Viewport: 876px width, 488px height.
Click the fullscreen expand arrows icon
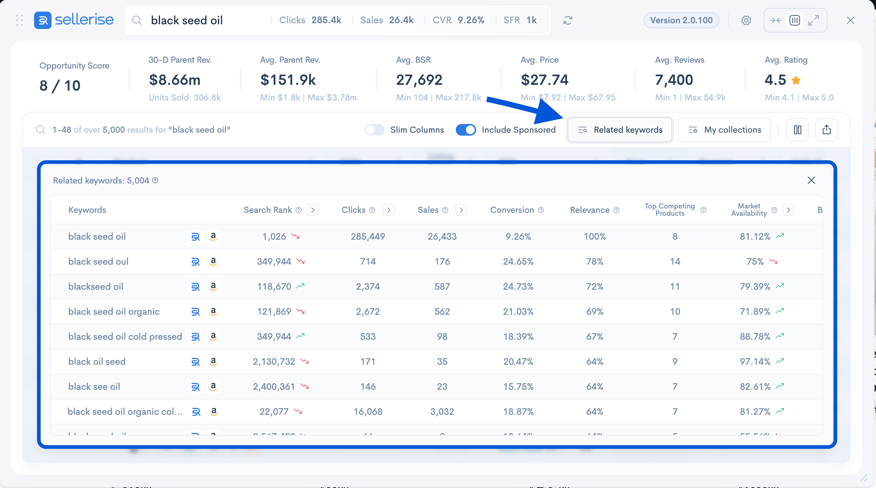coord(814,20)
